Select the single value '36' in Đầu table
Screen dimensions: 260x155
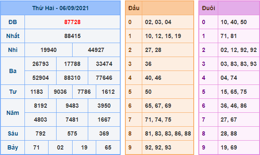148,64
